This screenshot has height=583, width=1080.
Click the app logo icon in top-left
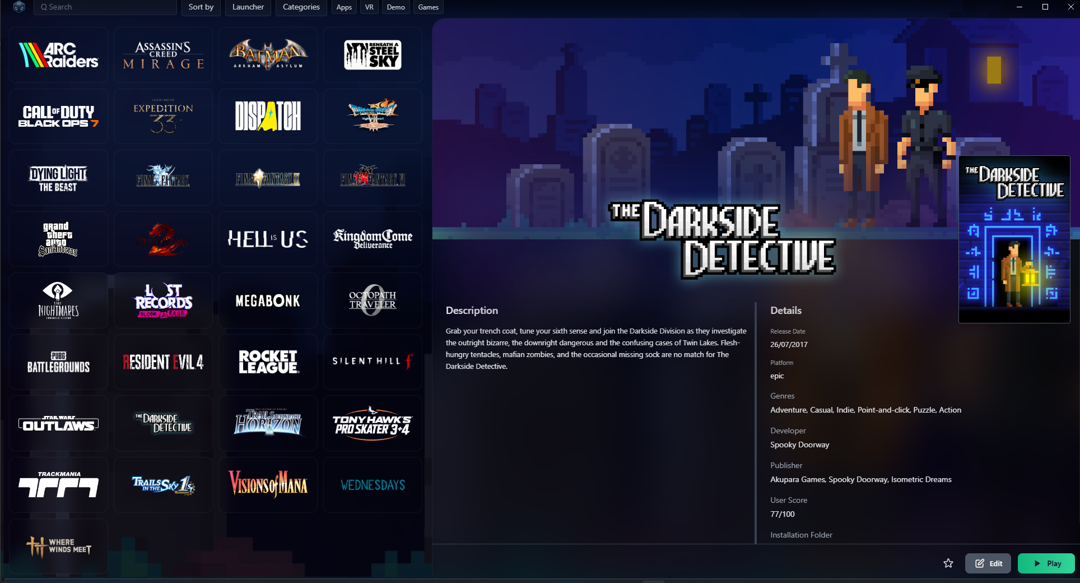[x=19, y=7]
